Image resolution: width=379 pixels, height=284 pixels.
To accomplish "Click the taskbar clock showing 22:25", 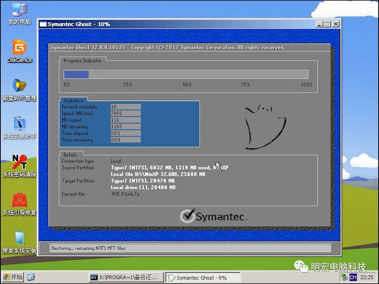I will (x=366, y=277).
